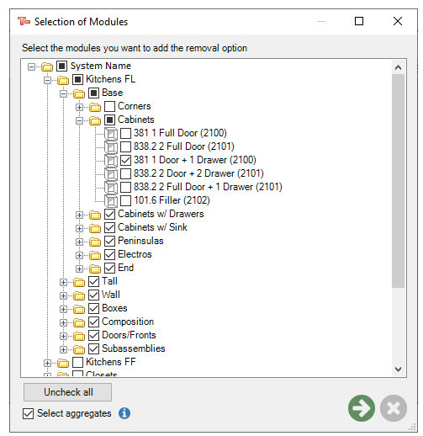
Task: Collapse the Cabinets tree node
Action: click(x=79, y=121)
